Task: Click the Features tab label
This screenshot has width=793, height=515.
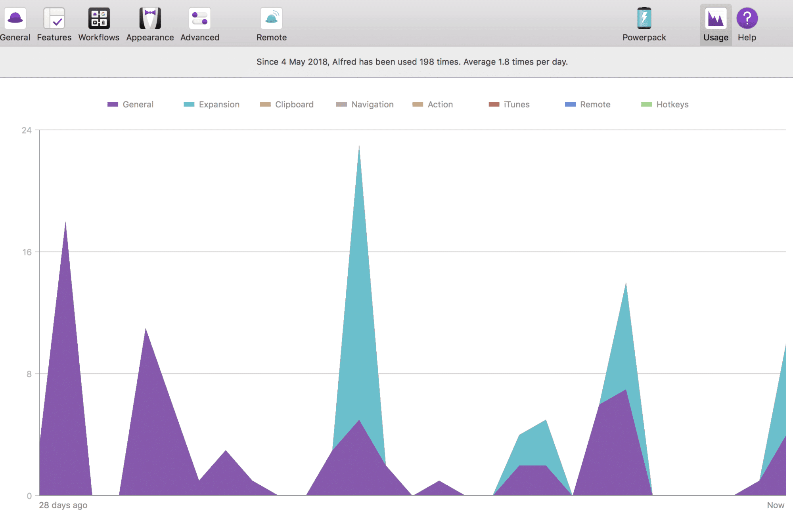Action: [54, 37]
